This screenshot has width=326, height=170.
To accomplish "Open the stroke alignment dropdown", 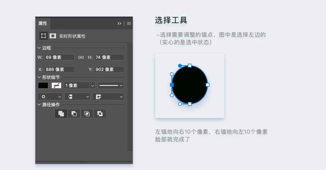I will 50,97.
